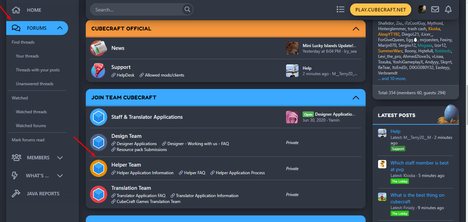The width and height of the screenshot is (468, 222).
Task: Open the Translation Team forum title
Action: 131,188
